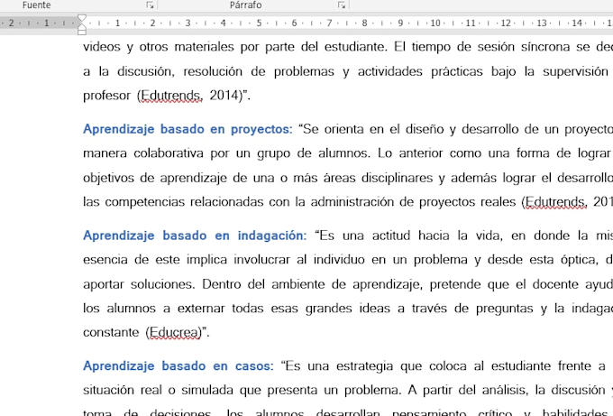Image resolution: width=613 pixels, height=416 pixels.
Task: Click the word 'discusión' in 'a la discusión, resolución'
Action: [144, 71]
